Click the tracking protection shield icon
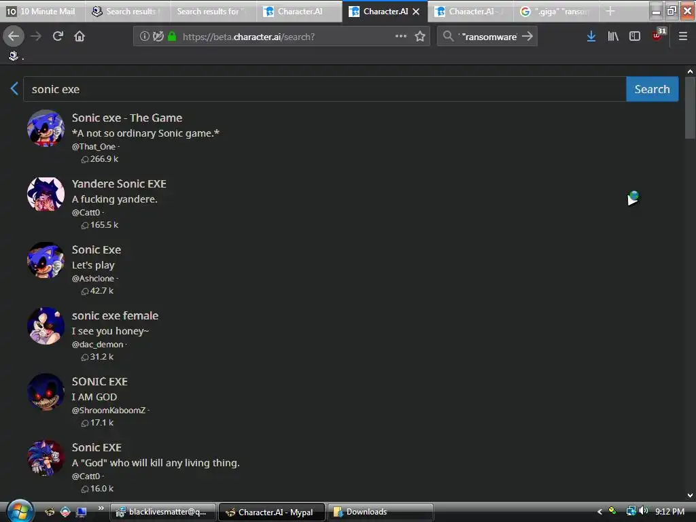 [x=158, y=37]
